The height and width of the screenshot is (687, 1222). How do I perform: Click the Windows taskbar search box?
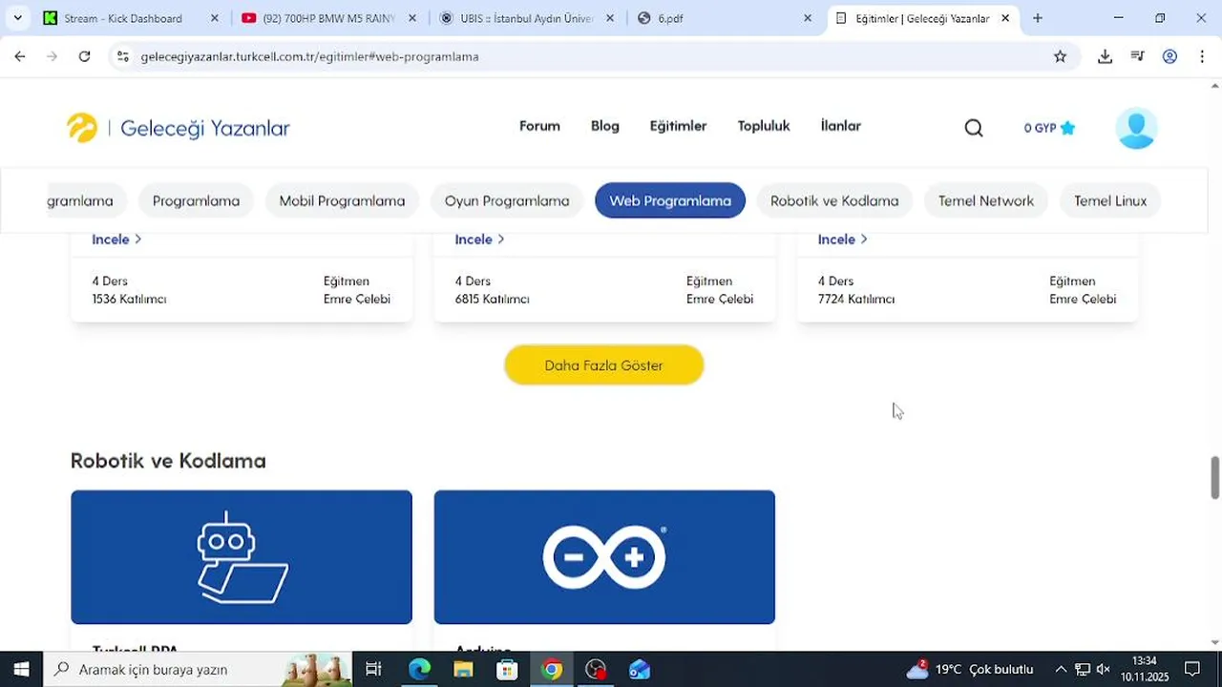pyautogui.click(x=198, y=670)
